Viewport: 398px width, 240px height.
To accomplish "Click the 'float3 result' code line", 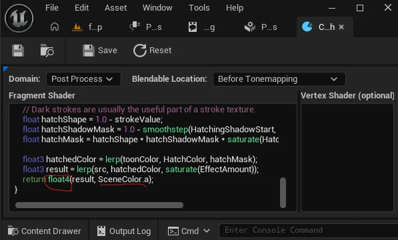I will click(141, 169).
